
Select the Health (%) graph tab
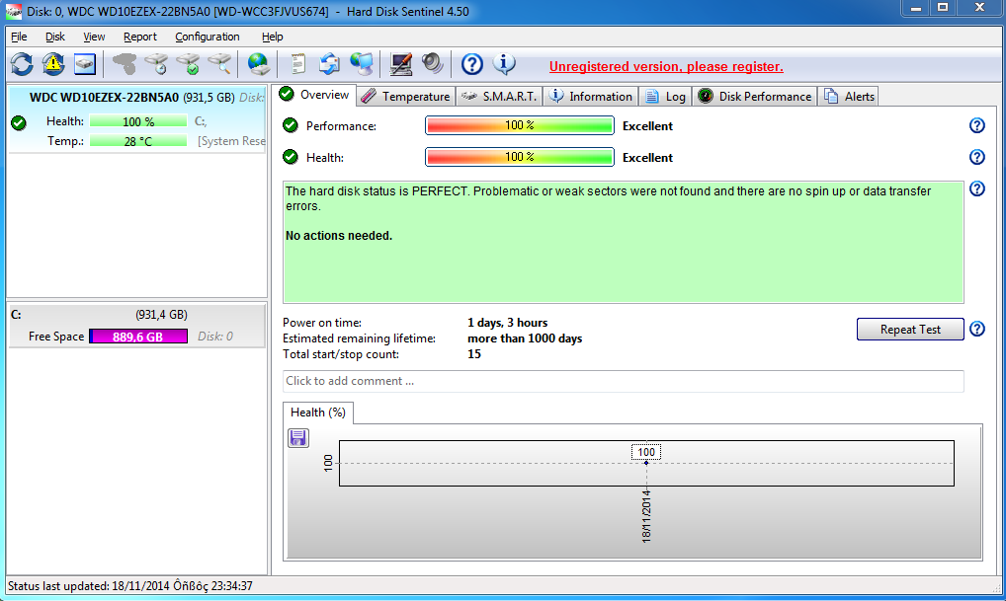(318, 413)
